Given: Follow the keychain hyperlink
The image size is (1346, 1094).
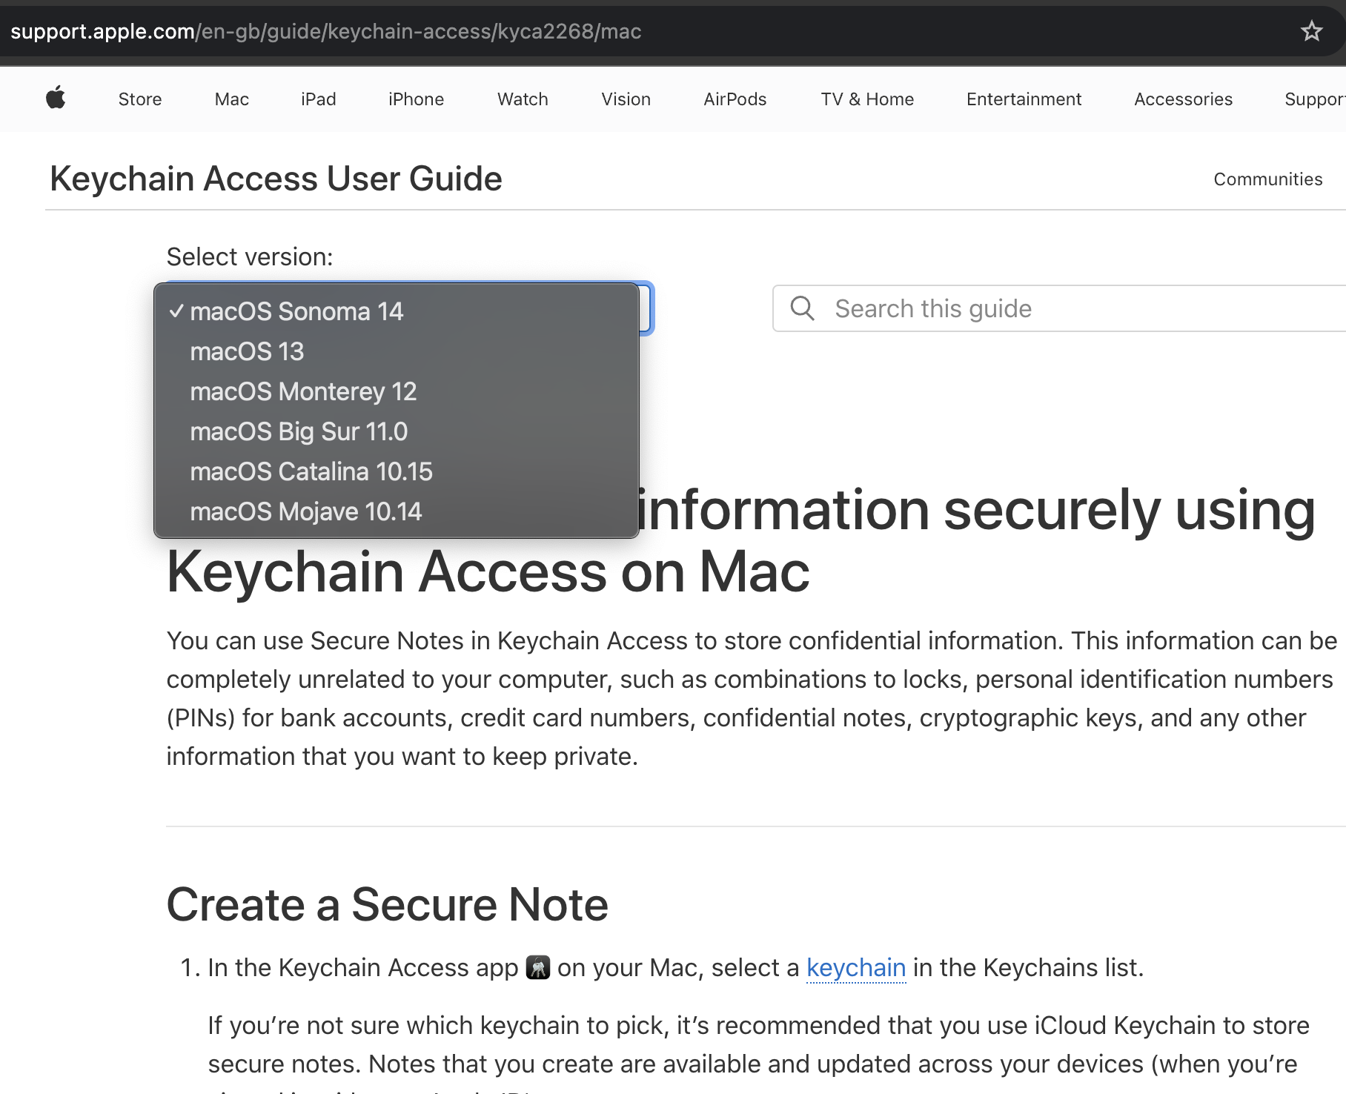Looking at the screenshot, I should (856, 968).
